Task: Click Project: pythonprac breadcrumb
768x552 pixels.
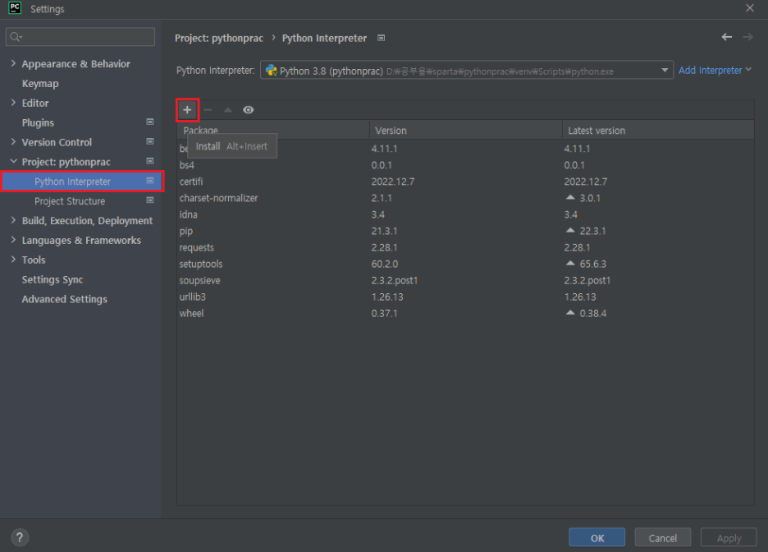Action: 219,39
